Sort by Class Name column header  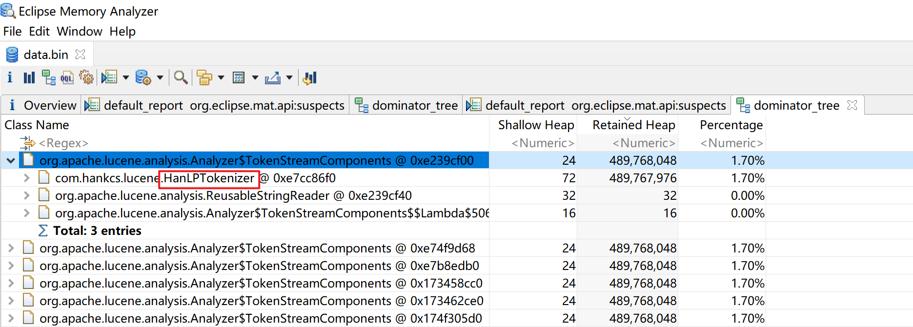[37, 125]
